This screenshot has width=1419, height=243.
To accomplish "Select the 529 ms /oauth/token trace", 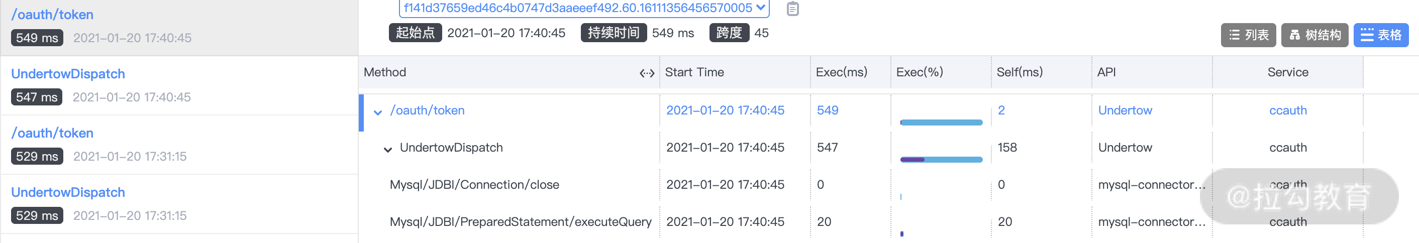I will click(52, 133).
